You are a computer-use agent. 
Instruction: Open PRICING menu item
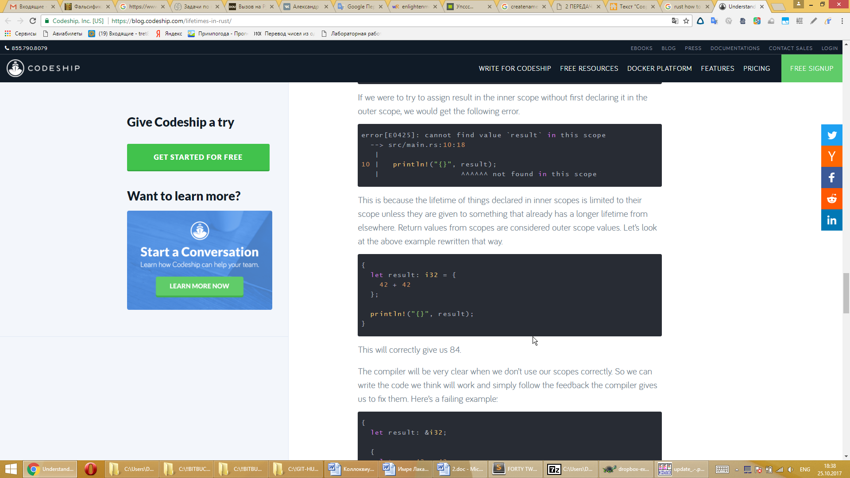pyautogui.click(x=756, y=69)
